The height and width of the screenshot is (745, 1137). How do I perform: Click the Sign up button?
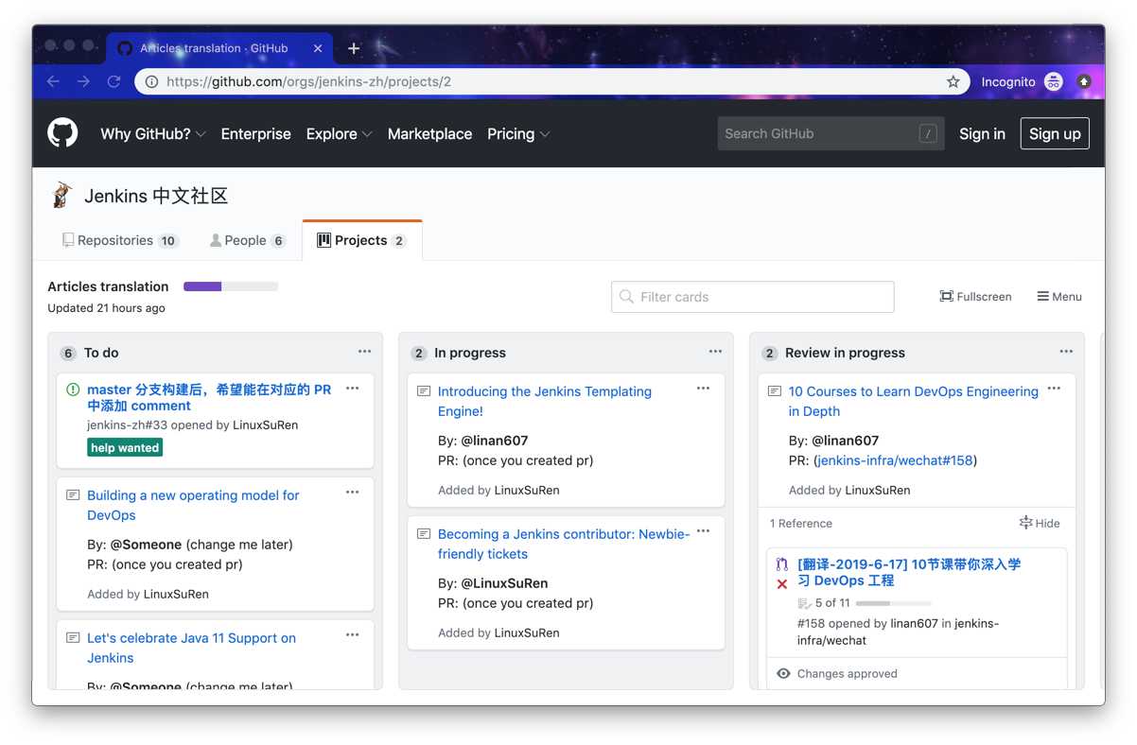coord(1055,133)
